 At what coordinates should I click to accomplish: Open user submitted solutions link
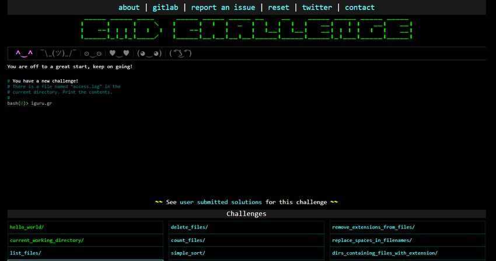point(221,202)
